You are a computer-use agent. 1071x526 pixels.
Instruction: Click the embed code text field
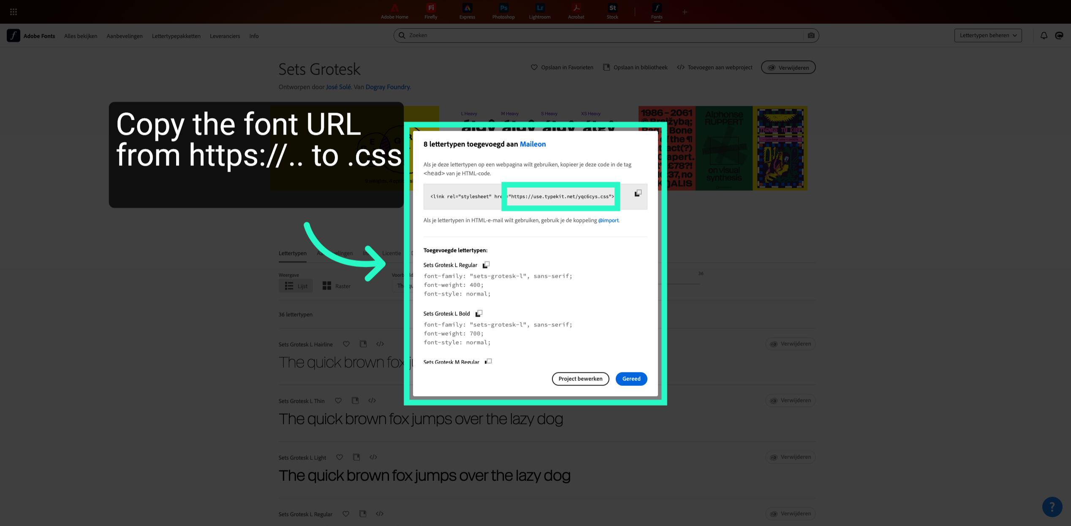click(535, 196)
